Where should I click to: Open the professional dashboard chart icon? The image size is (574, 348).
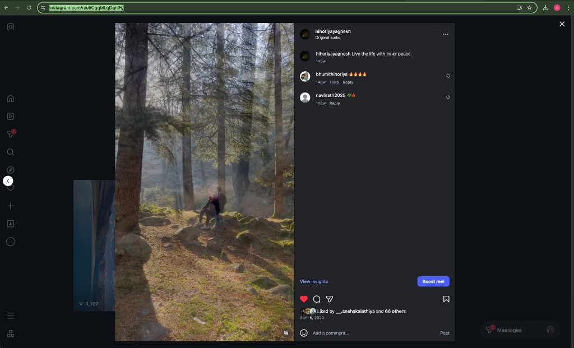(10, 224)
